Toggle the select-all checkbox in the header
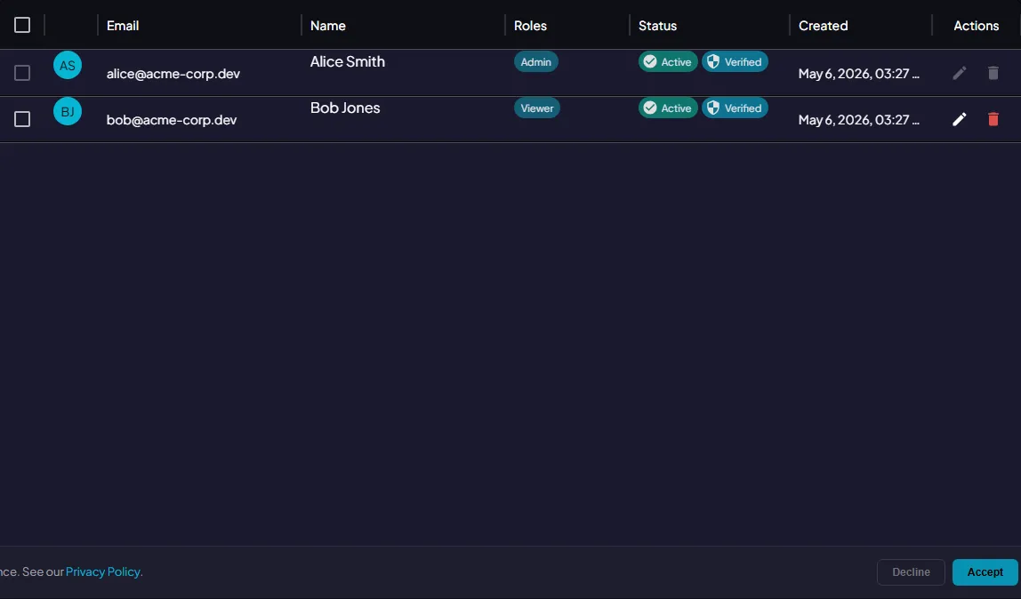This screenshot has width=1021, height=599. (22, 25)
